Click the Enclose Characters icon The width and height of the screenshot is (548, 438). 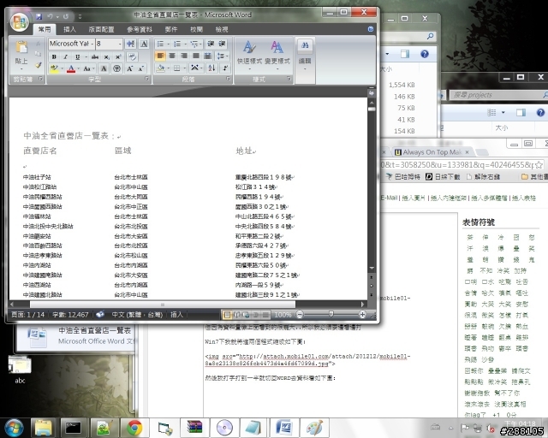116,68
